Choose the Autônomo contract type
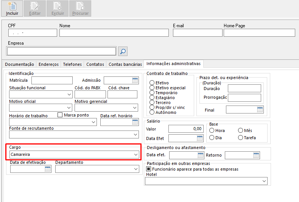 [152, 112]
